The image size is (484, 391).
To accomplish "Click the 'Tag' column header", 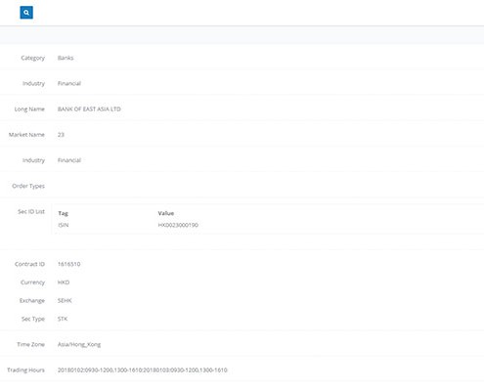I will point(63,213).
